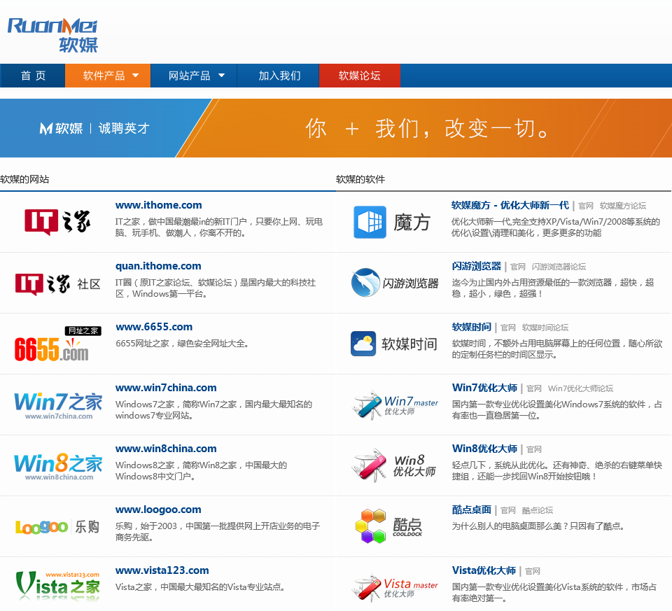This screenshot has height=611, width=672.
Task: Visit the www.win7china.com link
Action: tap(166, 388)
